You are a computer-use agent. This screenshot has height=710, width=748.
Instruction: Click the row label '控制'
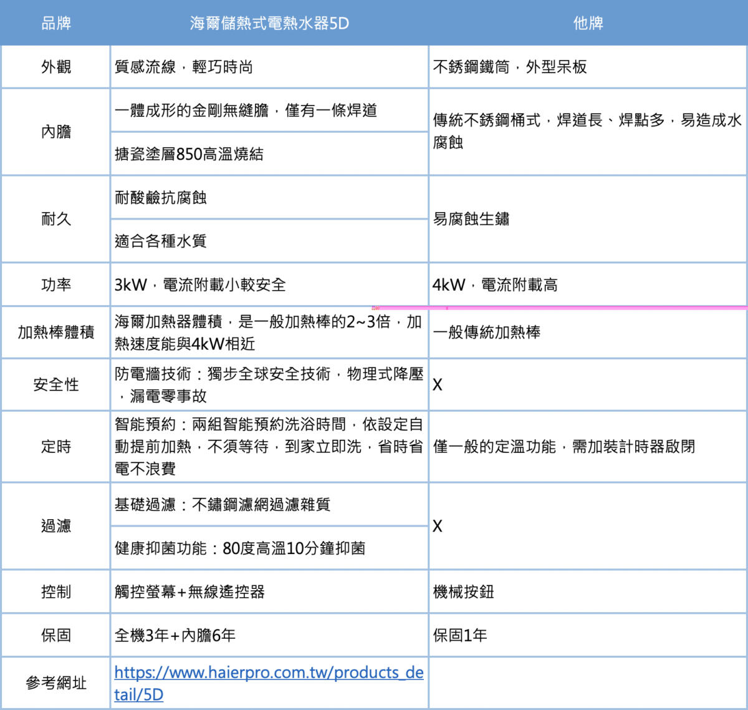point(56,591)
